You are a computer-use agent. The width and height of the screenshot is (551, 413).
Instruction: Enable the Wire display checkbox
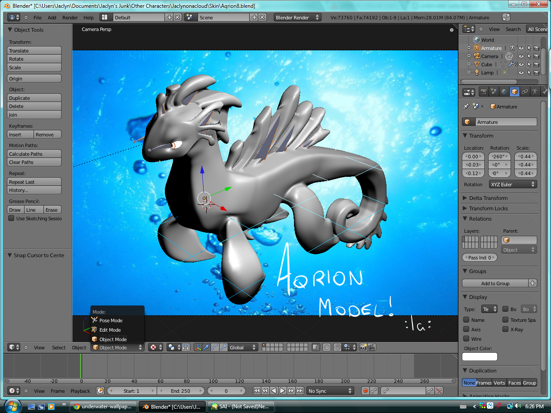pos(466,339)
